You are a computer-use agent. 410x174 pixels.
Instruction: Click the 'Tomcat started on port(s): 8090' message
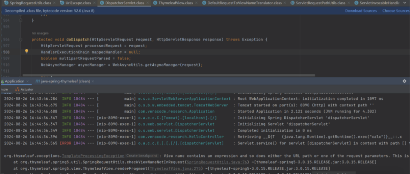coord(306,105)
